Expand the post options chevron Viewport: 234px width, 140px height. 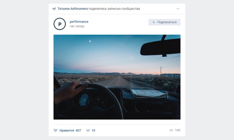178,9
